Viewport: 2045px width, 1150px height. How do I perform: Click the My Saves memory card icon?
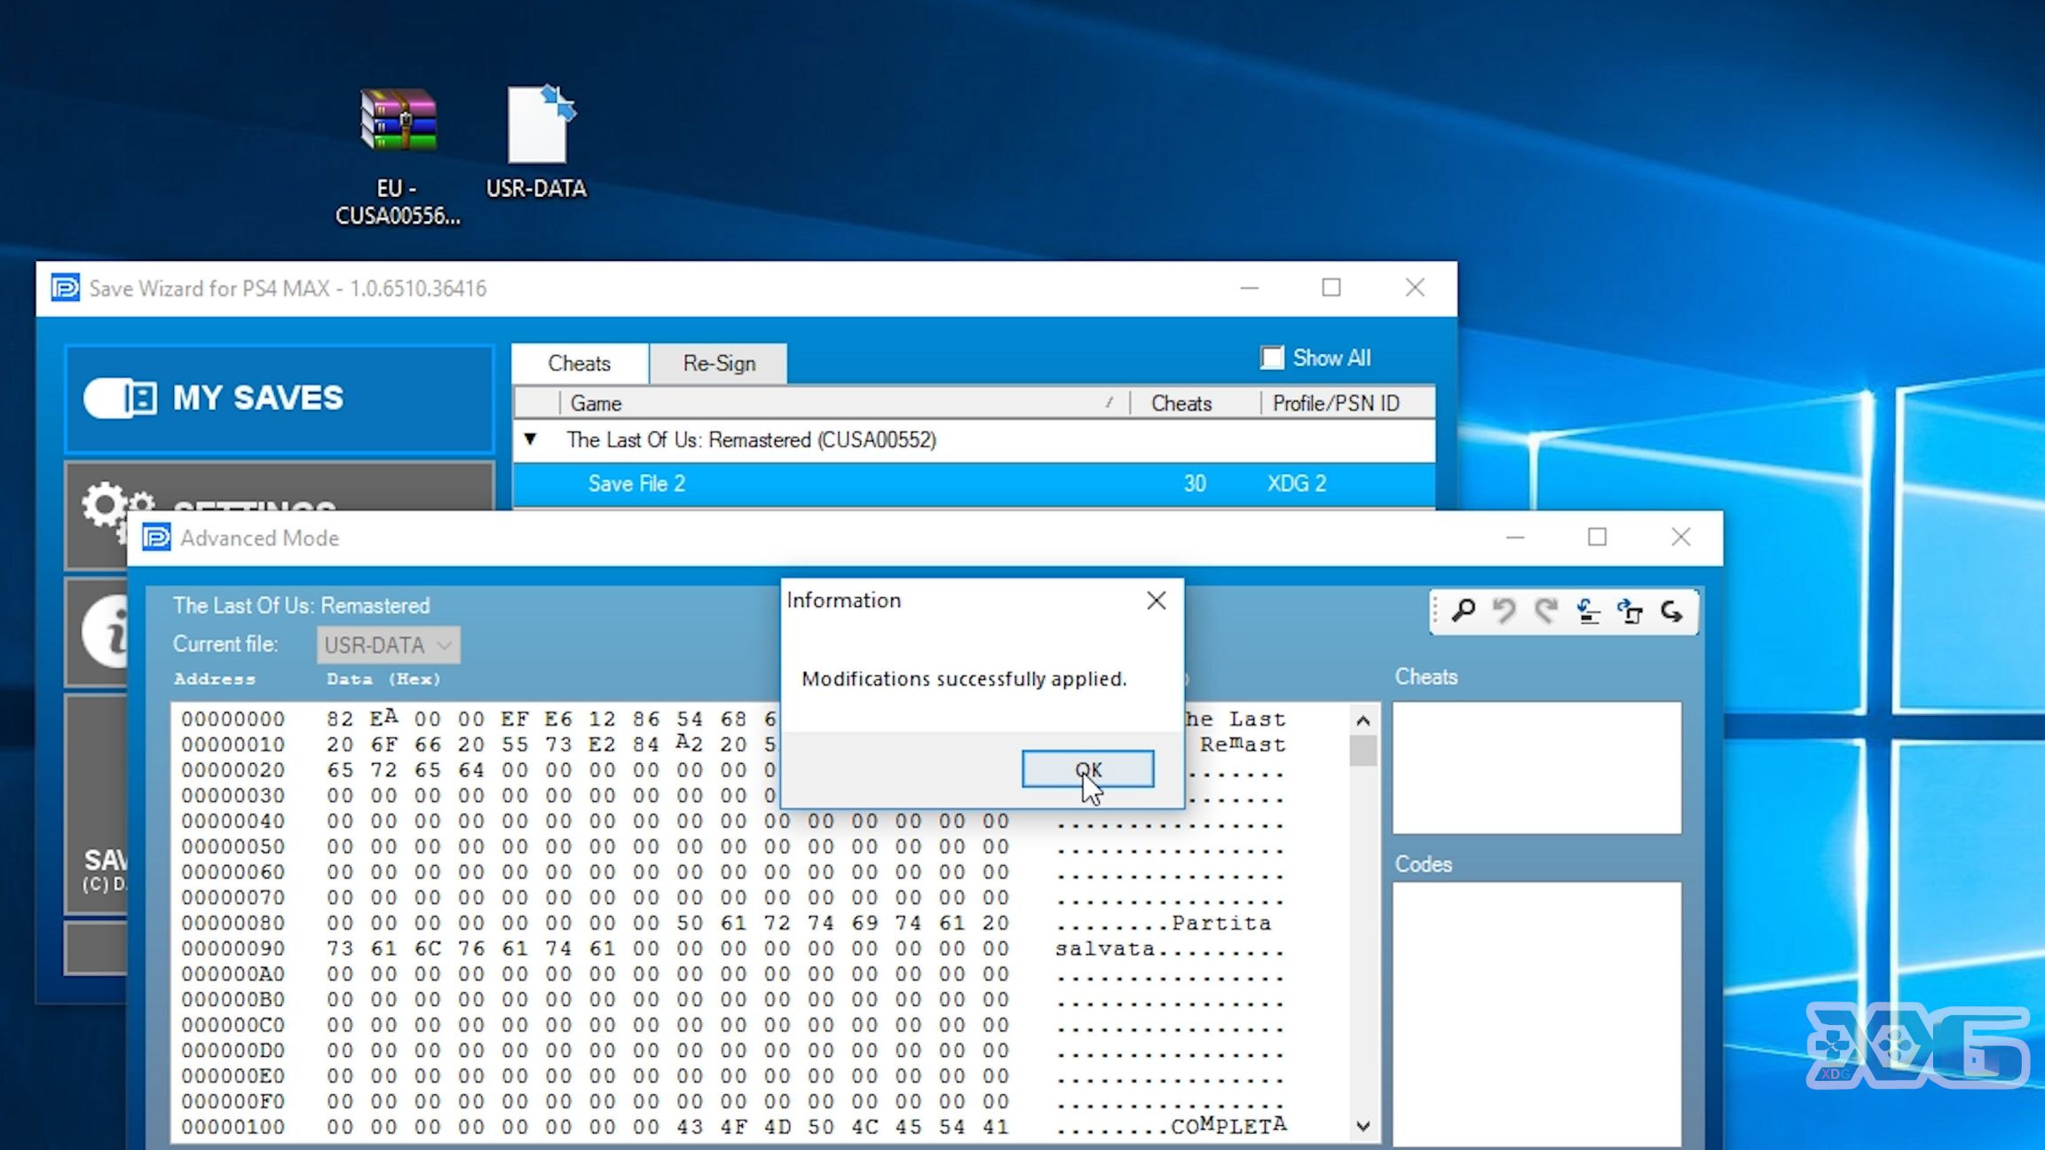coord(121,398)
